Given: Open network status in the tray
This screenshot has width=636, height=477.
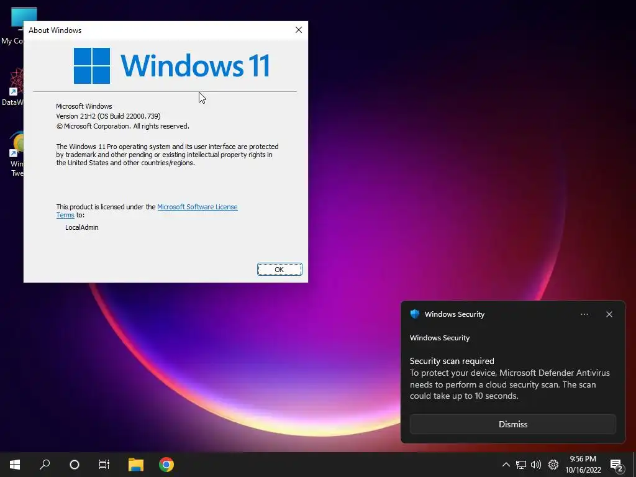Looking at the screenshot, I should click(521, 465).
